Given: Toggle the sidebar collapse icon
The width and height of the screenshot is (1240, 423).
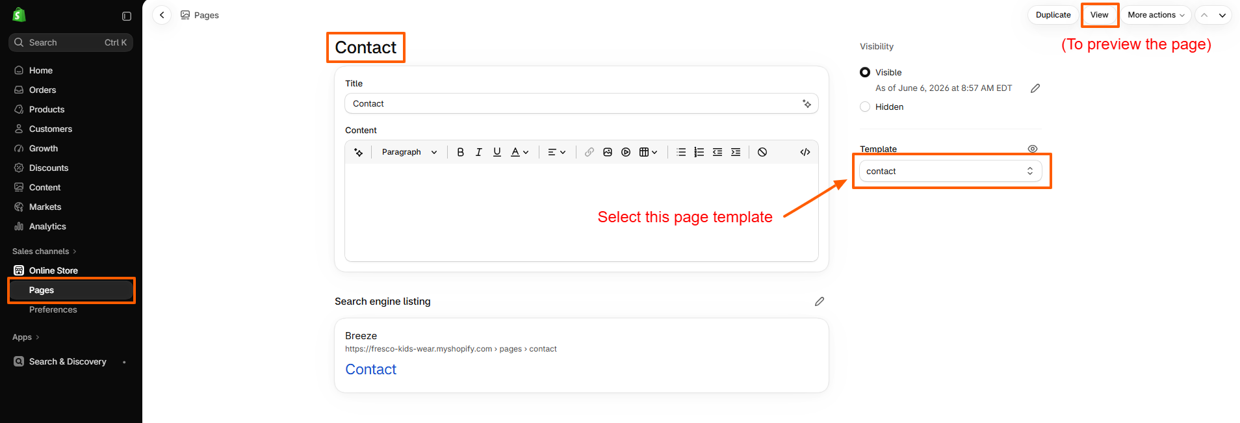Looking at the screenshot, I should (x=127, y=16).
